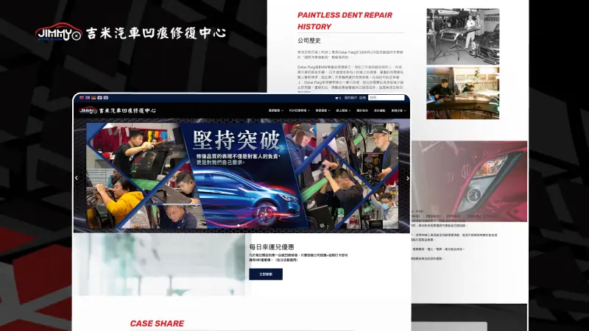
Task: Click the 堅持突破 hero banner
Action: [x=241, y=176]
